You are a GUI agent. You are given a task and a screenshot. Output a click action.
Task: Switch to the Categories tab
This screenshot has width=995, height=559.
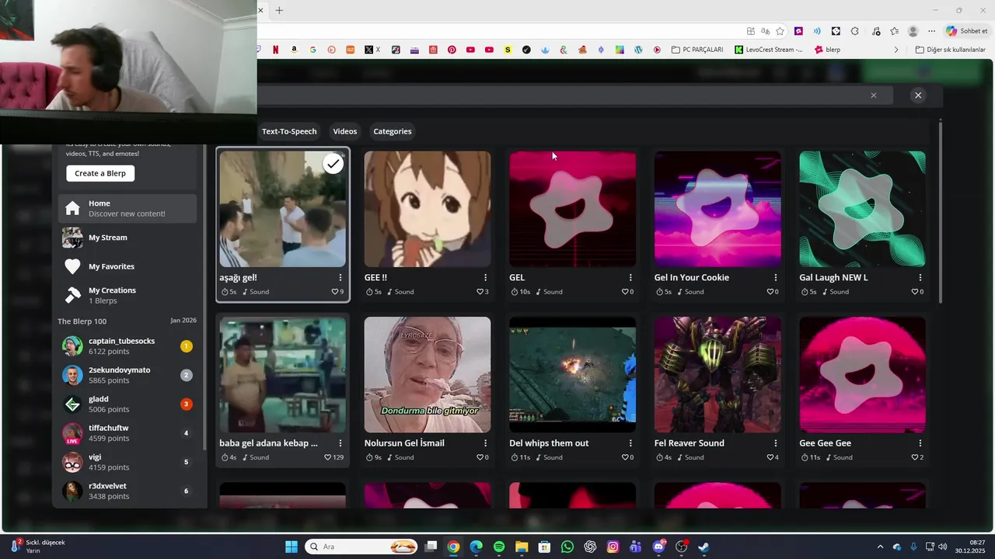[x=393, y=131]
